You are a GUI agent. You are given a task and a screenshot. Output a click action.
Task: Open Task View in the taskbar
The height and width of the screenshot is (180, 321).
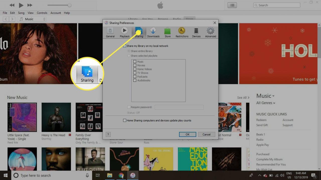[x=98, y=175]
